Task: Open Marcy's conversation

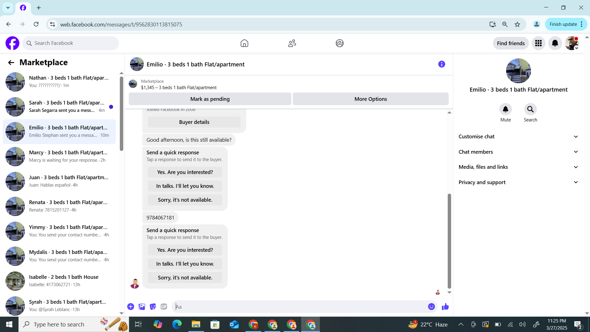Action: (59, 156)
